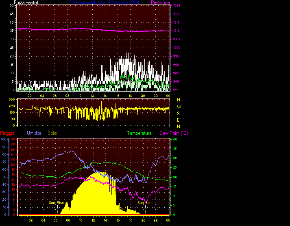
Task: Click the pressure axis value 975
Action: pyautogui.click(x=176, y=90)
